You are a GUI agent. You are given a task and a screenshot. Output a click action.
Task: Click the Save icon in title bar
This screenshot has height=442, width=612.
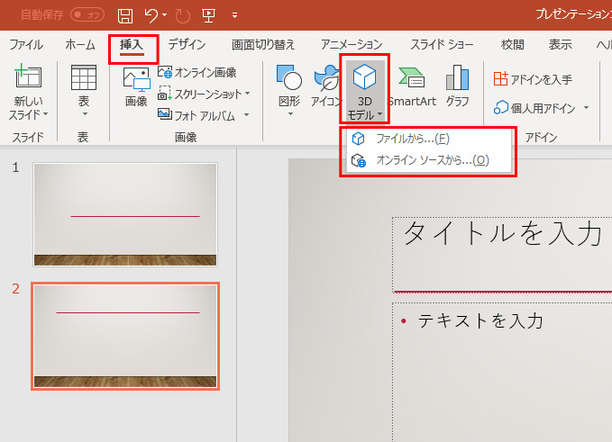pyautogui.click(x=125, y=15)
